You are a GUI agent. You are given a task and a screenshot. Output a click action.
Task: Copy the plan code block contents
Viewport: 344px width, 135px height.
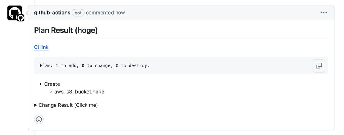point(319,66)
